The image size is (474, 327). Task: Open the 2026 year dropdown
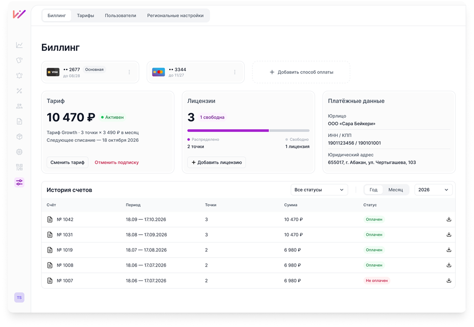click(x=433, y=190)
